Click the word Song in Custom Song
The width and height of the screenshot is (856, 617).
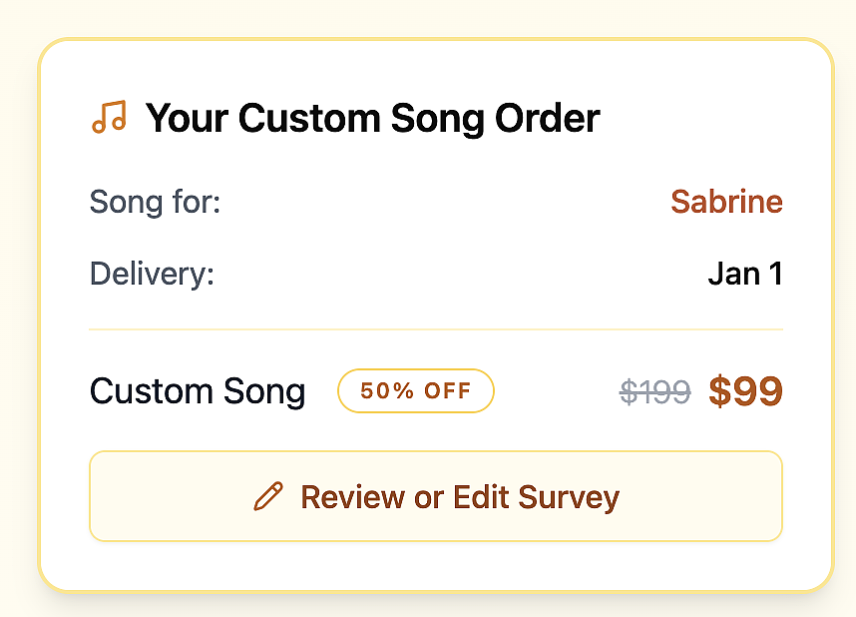coord(264,392)
